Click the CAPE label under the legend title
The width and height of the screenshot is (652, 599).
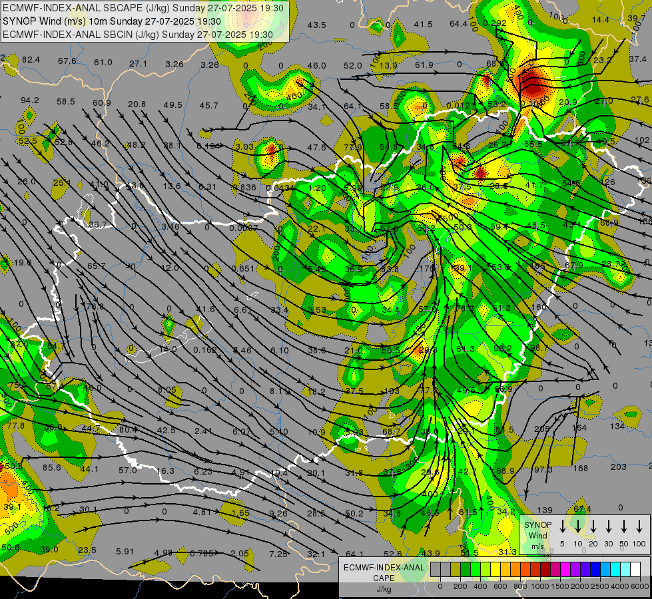point(384,578)
